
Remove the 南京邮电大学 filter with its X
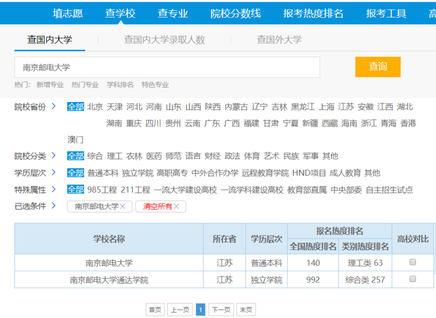click(123, 206)
